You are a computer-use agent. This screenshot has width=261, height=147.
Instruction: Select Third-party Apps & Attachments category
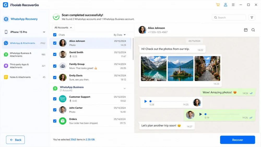25,66
